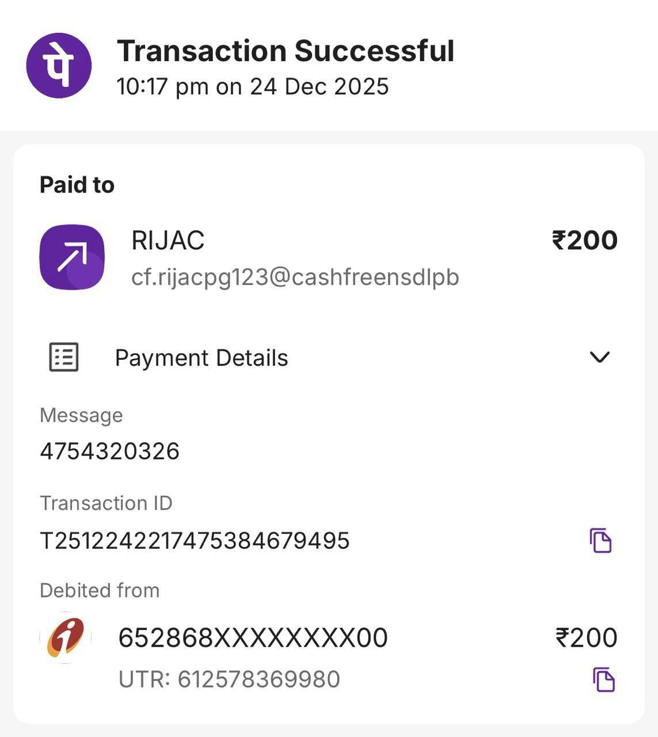This screenshot has width=658, height=737.
Task: Click the cashfreensdlpb UPI address
Action: point(295,278)
